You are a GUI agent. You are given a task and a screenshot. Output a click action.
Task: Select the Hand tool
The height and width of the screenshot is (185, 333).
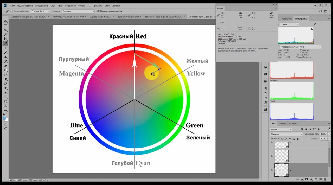[x=5, y=101]
